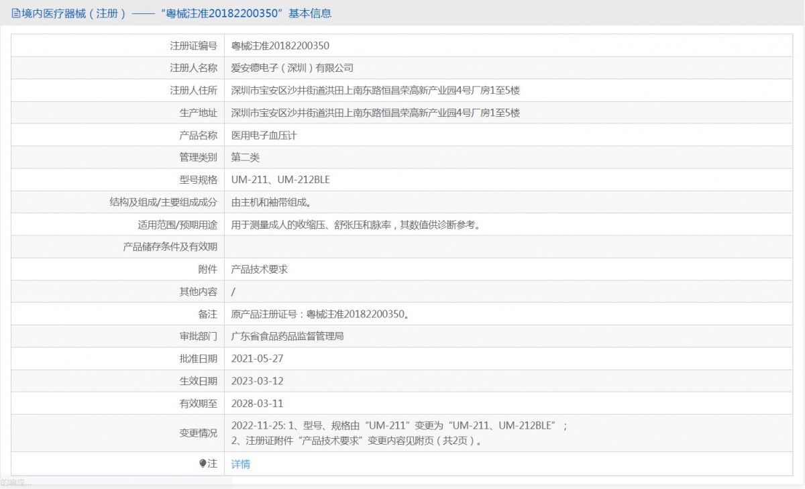
Task: Click the 管理类别 label
Action: (x=199, y=158)
